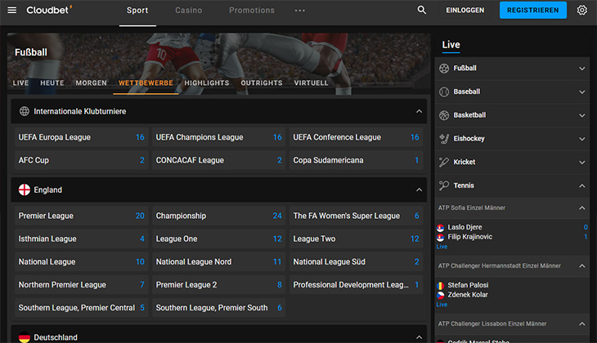This screenshot has width=597, height=343.
Task: Click the REGISTRIEREN button
Action: click(532, 11)
